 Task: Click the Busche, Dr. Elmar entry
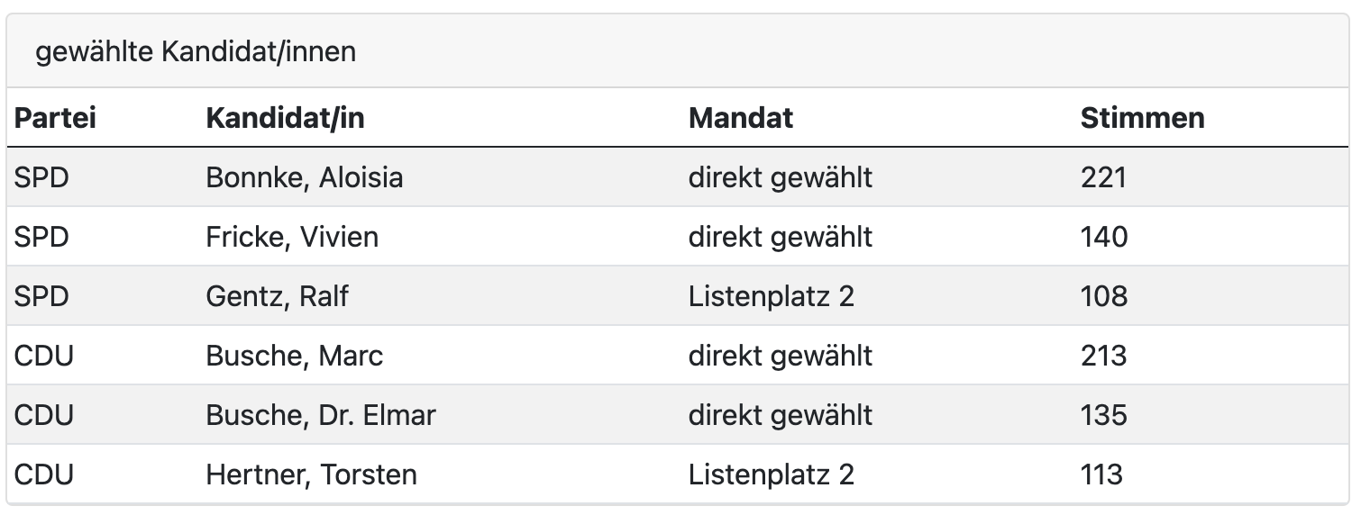pos(320,415)
